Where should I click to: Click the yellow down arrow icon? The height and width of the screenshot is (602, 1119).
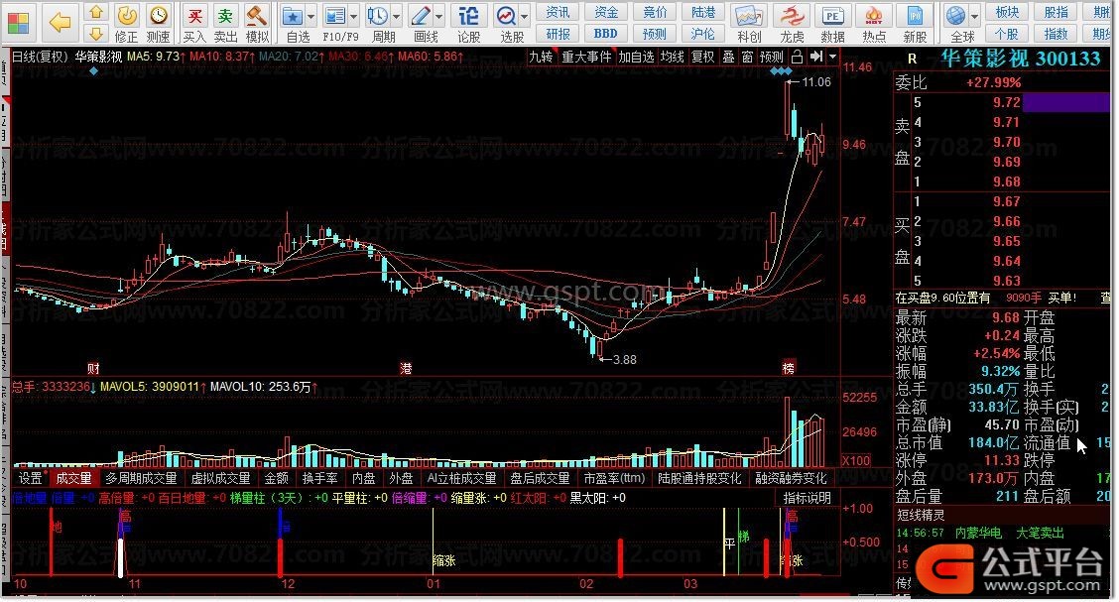click(96, 34)
